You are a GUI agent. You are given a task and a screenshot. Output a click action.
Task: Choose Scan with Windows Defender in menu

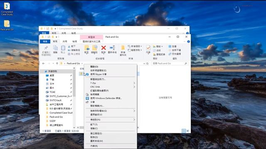[111, 98]
